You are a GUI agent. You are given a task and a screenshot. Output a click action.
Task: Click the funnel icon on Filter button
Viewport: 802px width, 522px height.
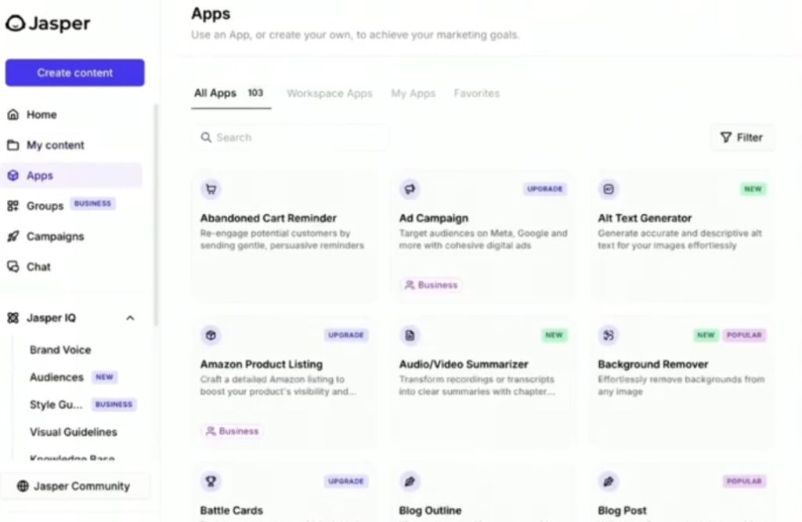[x=726, y=138]
